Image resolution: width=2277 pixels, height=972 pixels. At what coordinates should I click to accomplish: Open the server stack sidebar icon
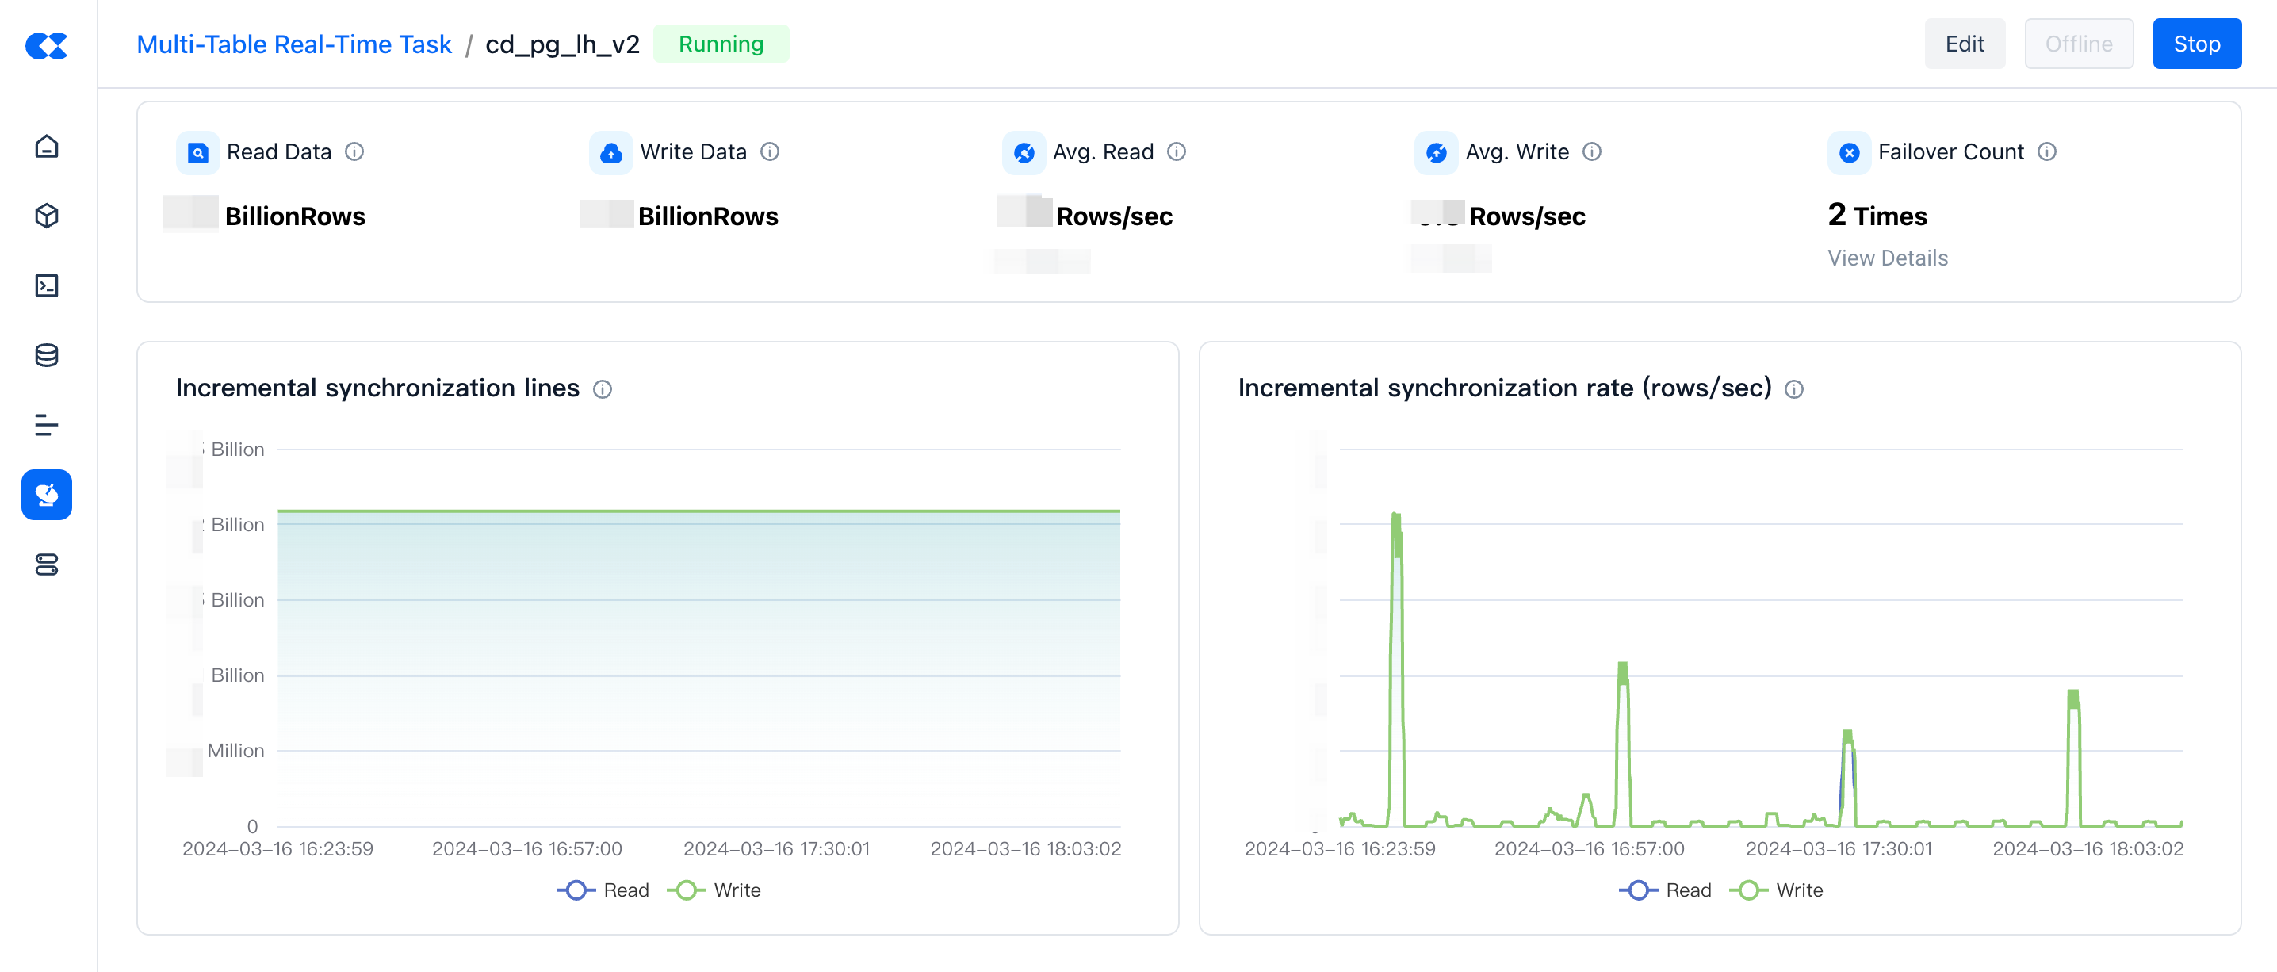coord(47,564)
